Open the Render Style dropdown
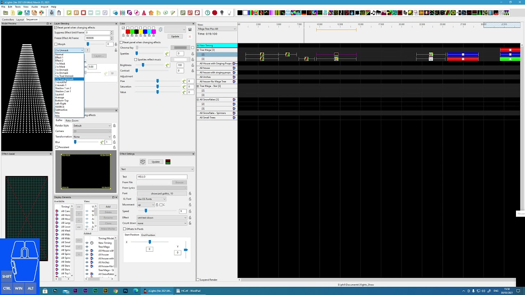Image resolution: width=525 pixels, height=295 pixels. pyautogui.click(x=92, y=126)
